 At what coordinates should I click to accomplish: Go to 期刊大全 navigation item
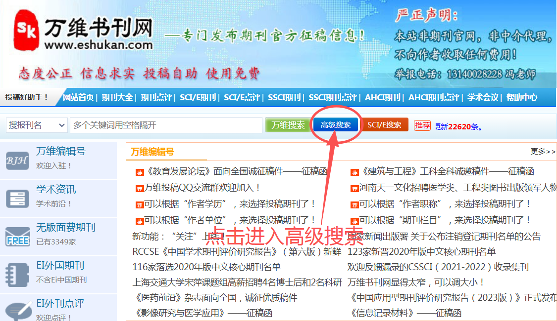tap(117, 97)
